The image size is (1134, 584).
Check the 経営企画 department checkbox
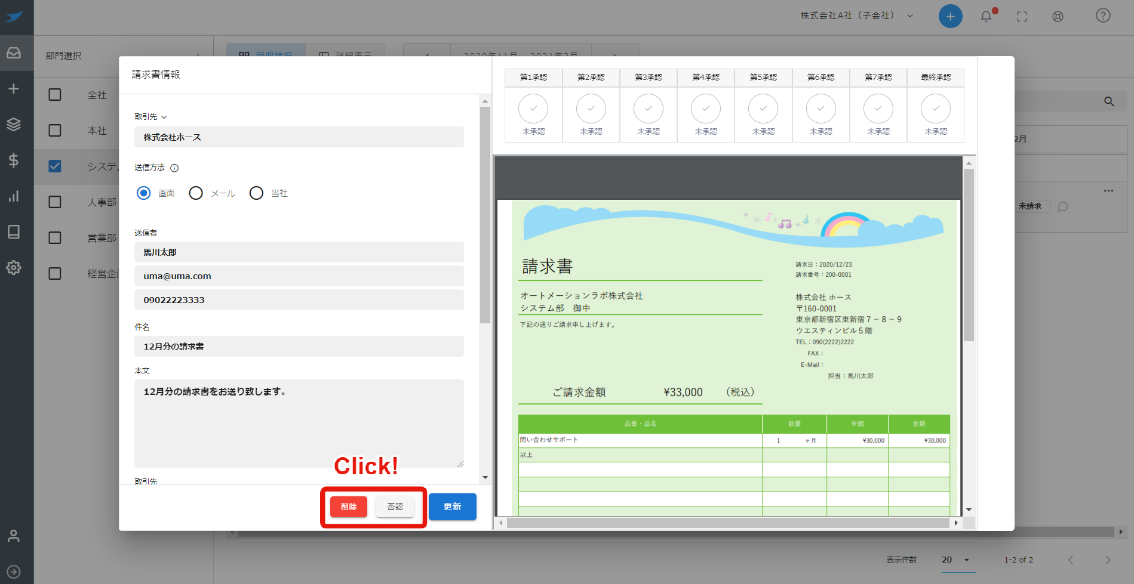coord(55,274)
